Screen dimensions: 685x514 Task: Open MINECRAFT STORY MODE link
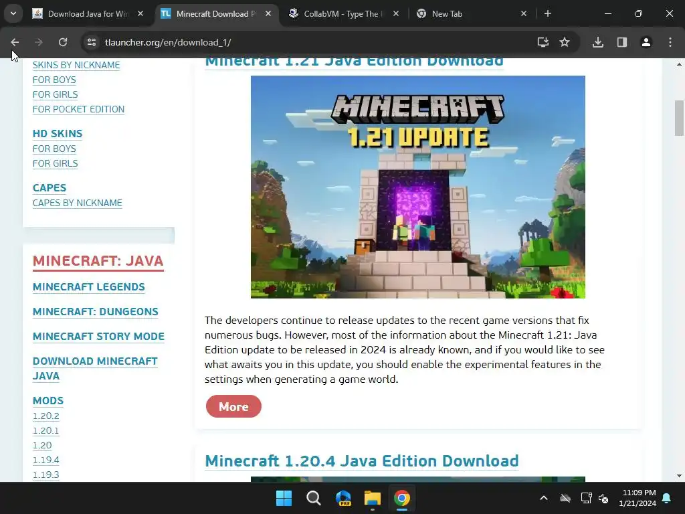pos(98,337)
